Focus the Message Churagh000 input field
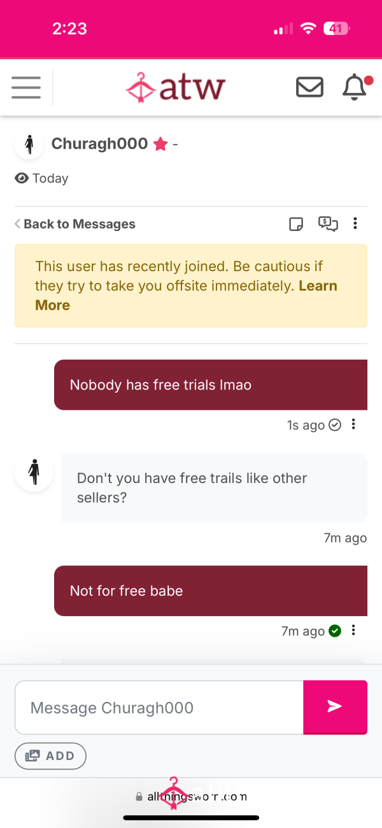The height and width of the screenshot is (828, 382). [x=159, y=707]
